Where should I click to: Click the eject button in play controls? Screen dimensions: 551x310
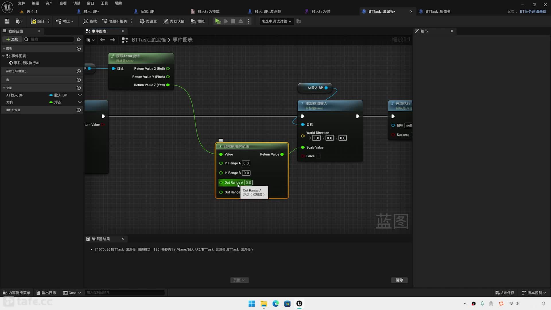(241, 21)
